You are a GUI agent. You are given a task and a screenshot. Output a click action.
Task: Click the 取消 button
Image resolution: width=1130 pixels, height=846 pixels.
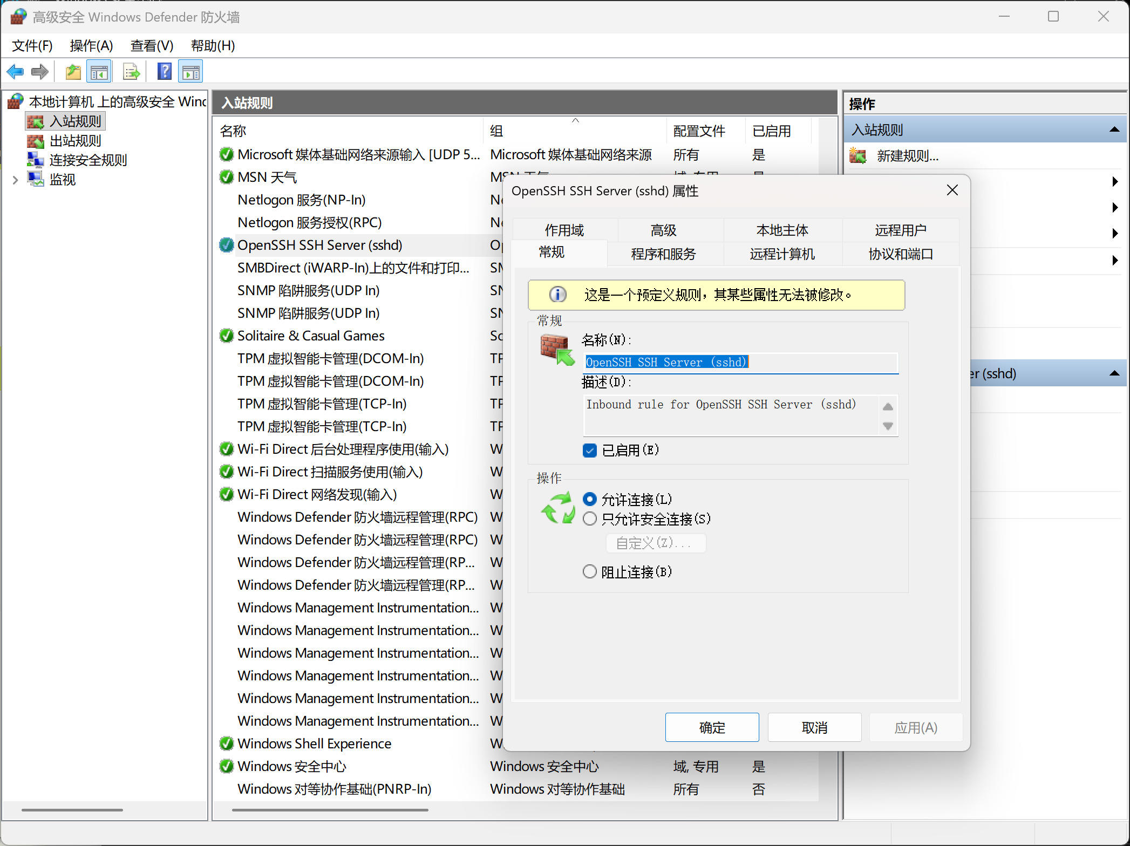point(814,728)
